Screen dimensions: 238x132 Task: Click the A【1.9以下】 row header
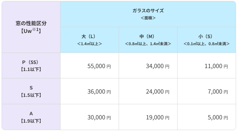click(x=31, y=117)
